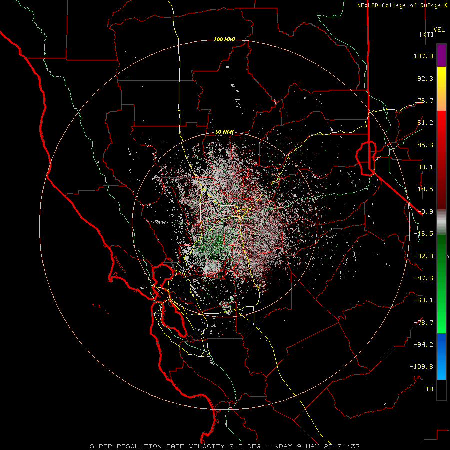This screenshot has width=450, height=450.
Task: Click the [KT] units label
Action: tap(427, 34)
